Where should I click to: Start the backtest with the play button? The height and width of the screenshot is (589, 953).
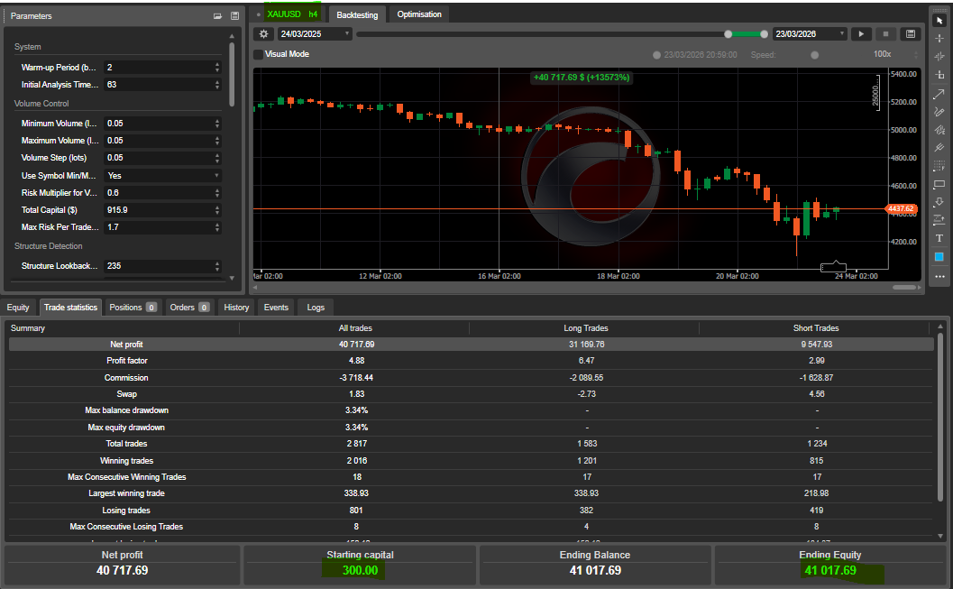coord(860,33)
